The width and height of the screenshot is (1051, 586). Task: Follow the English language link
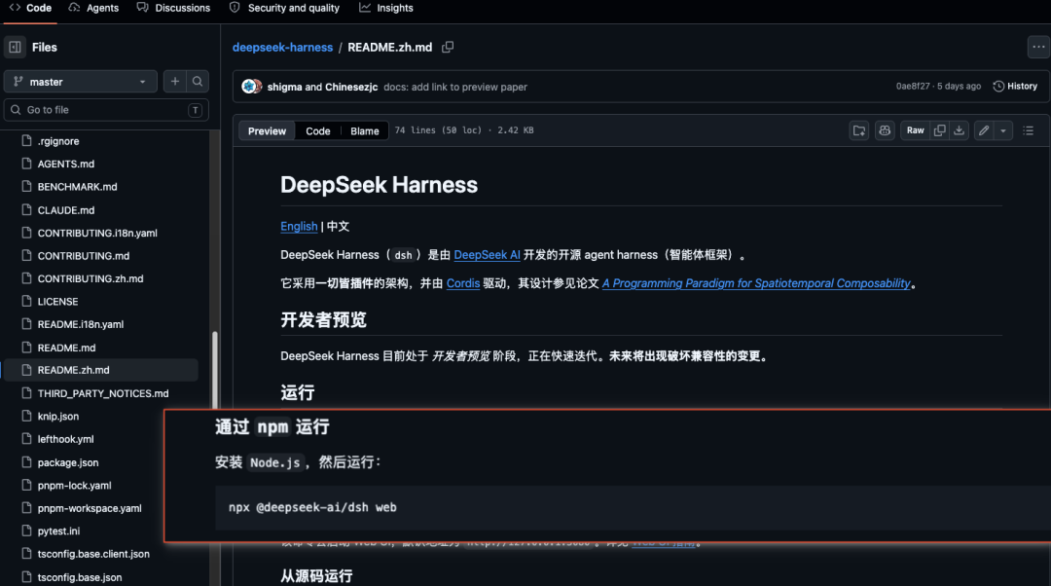tap(299, 226)
